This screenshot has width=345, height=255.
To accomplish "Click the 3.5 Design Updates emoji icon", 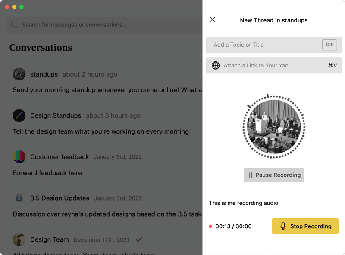I will 19,198.
